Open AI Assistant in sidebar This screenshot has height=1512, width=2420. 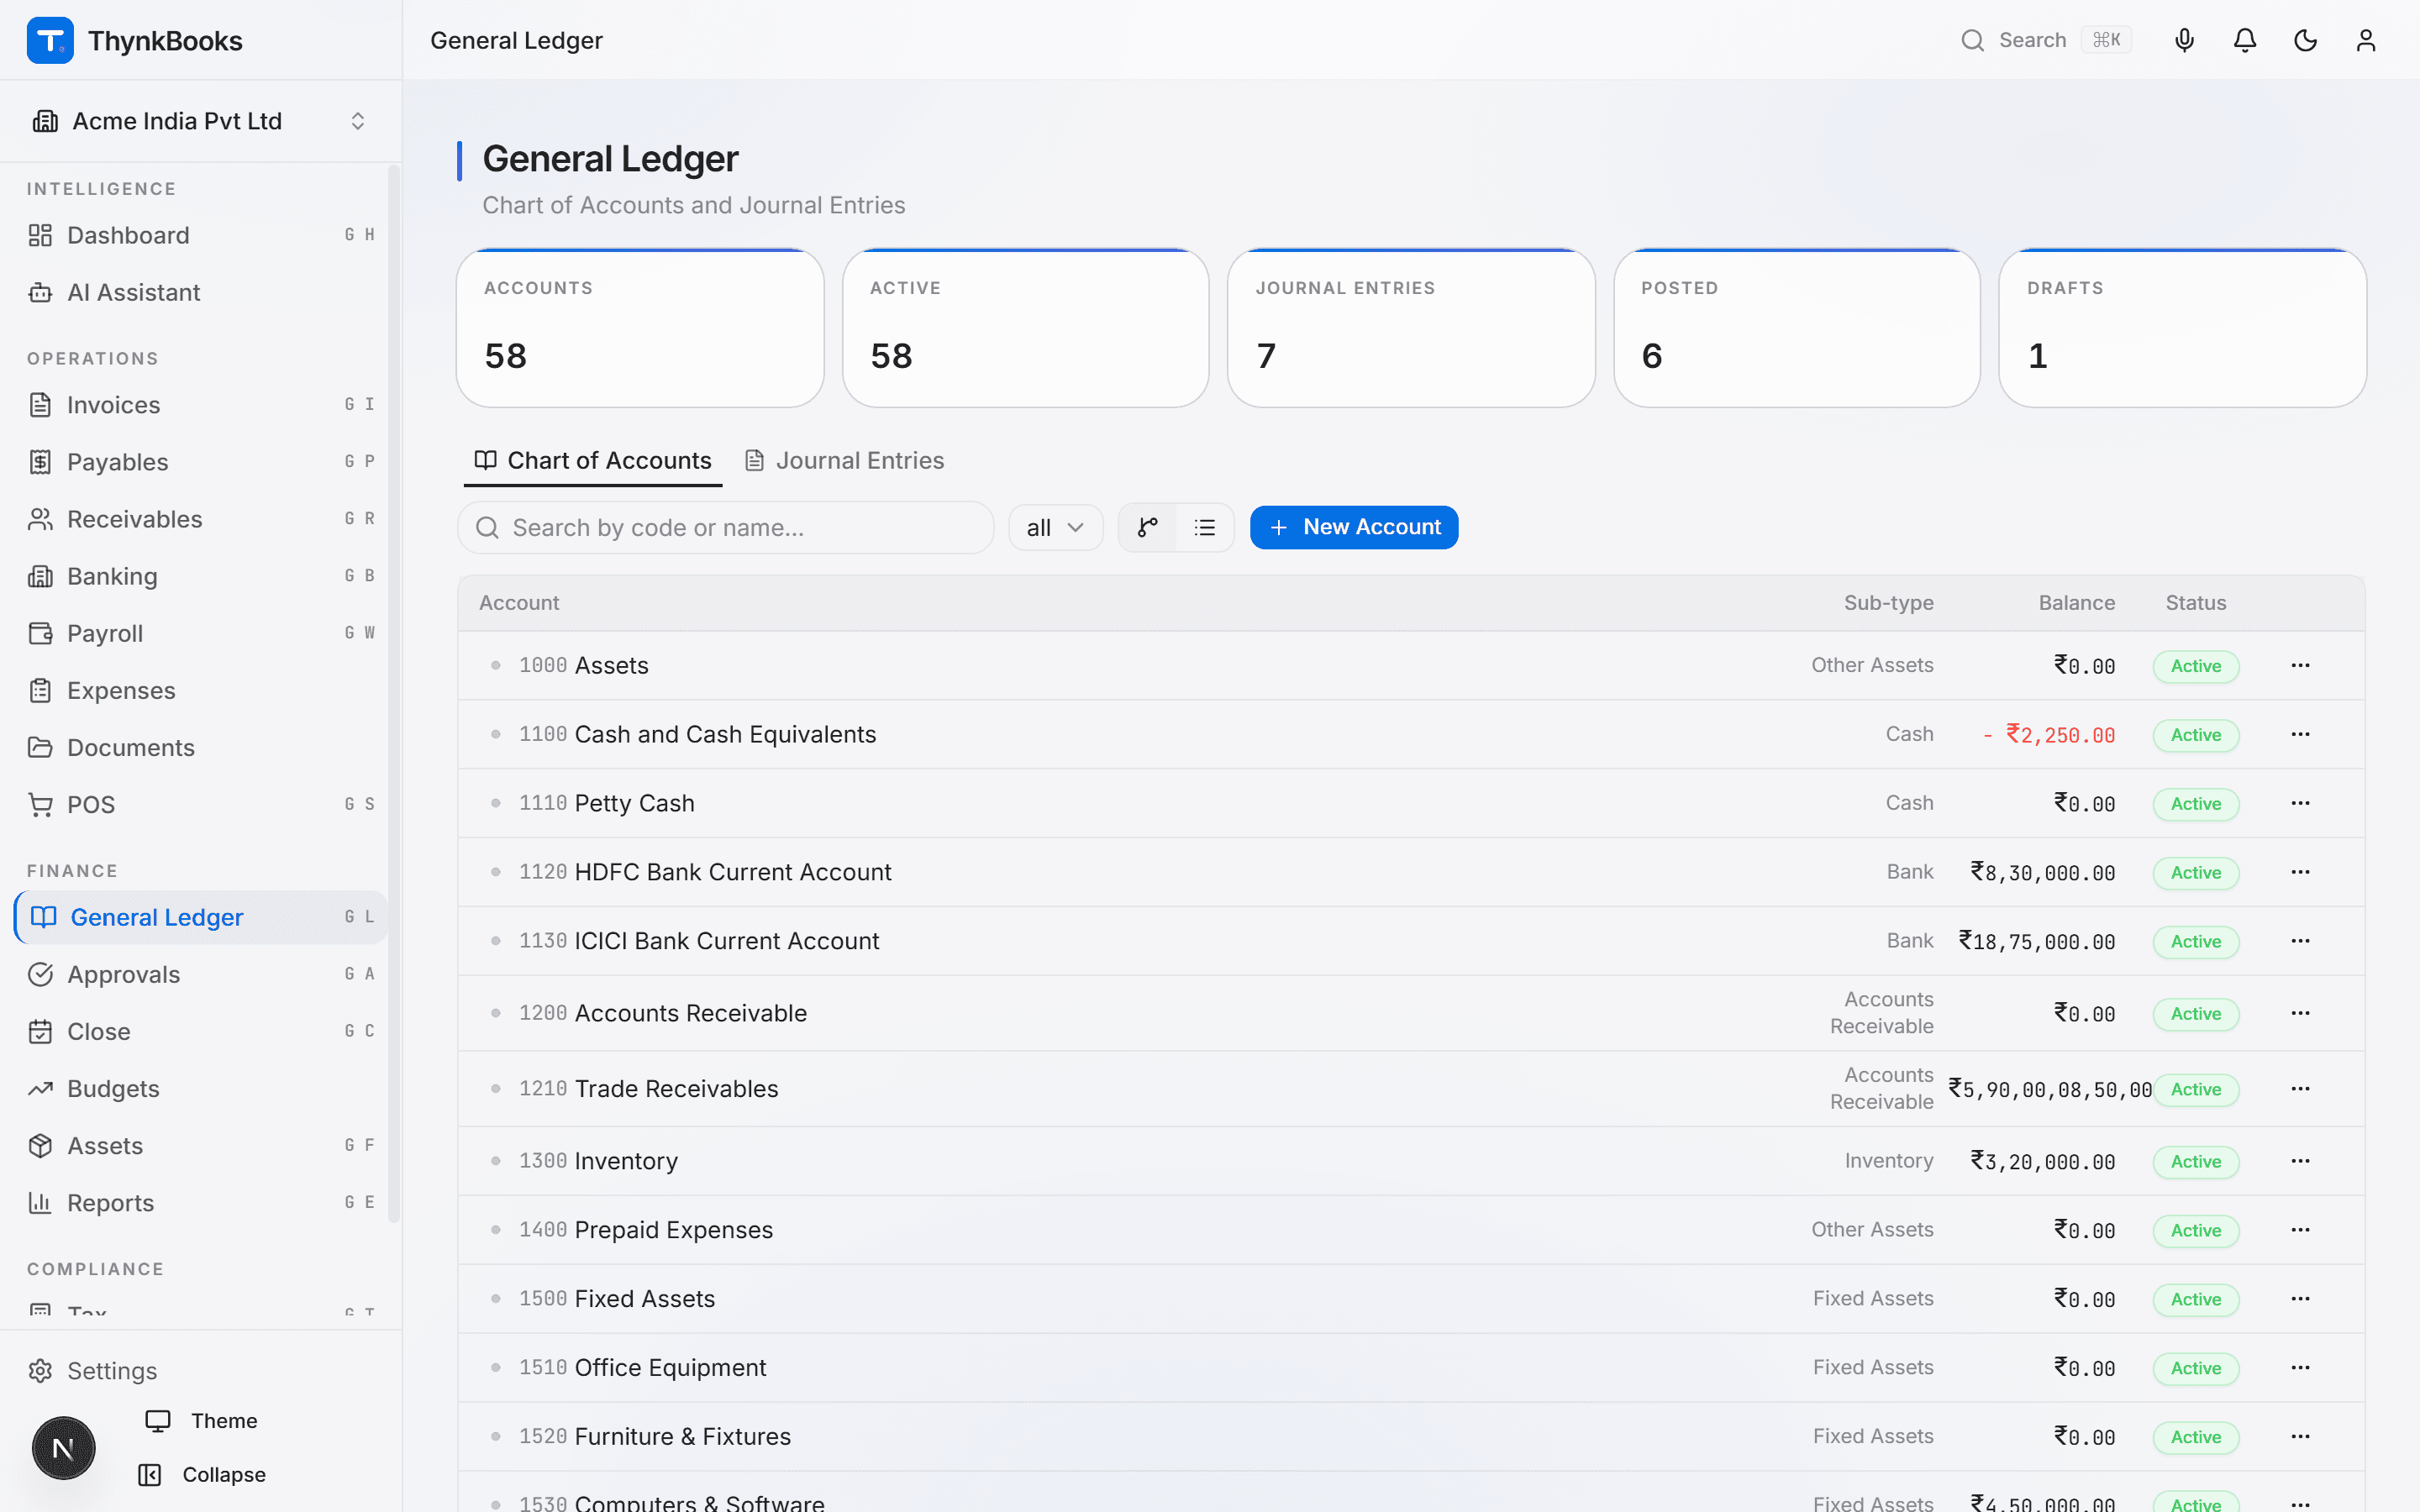click(x=200, y=292)
